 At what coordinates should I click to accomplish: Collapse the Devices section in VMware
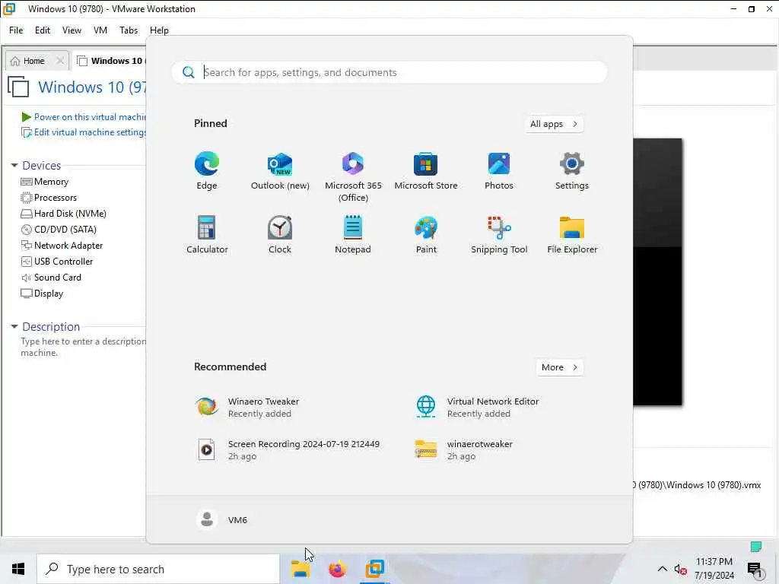point(14,165)
